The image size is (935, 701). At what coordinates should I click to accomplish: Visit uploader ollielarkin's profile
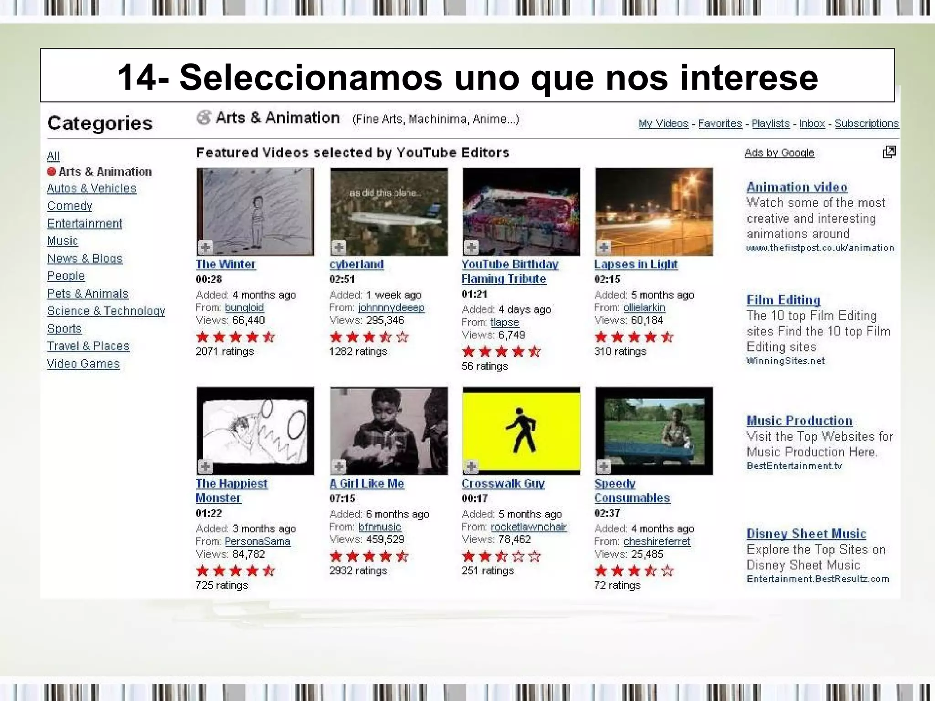(644, 308)
